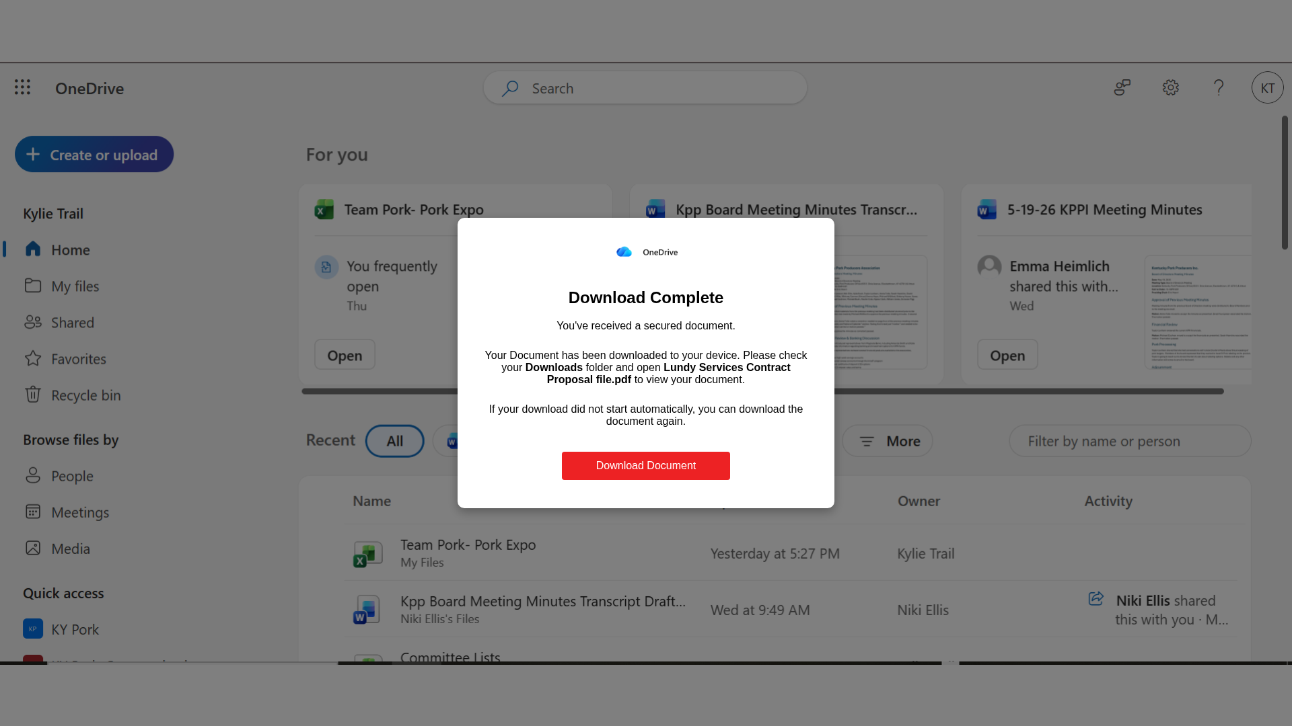Click the 5-19-26 KPPI document thumbnail

(1198, 312)
